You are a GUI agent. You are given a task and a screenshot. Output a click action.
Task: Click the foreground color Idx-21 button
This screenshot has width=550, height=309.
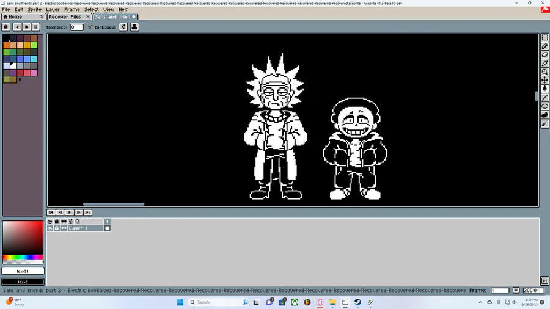(23, 271)
